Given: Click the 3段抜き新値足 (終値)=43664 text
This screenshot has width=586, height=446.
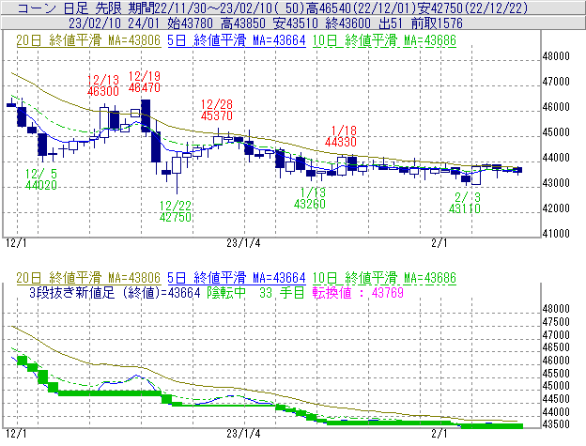Looking at the screenshot, I should pos(115,292).
